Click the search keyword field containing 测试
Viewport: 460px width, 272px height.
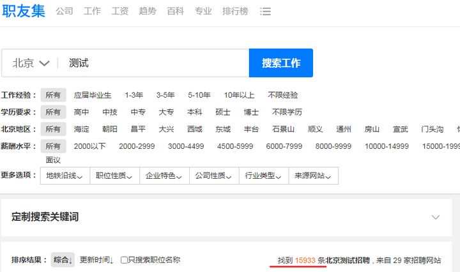[154, 63]
